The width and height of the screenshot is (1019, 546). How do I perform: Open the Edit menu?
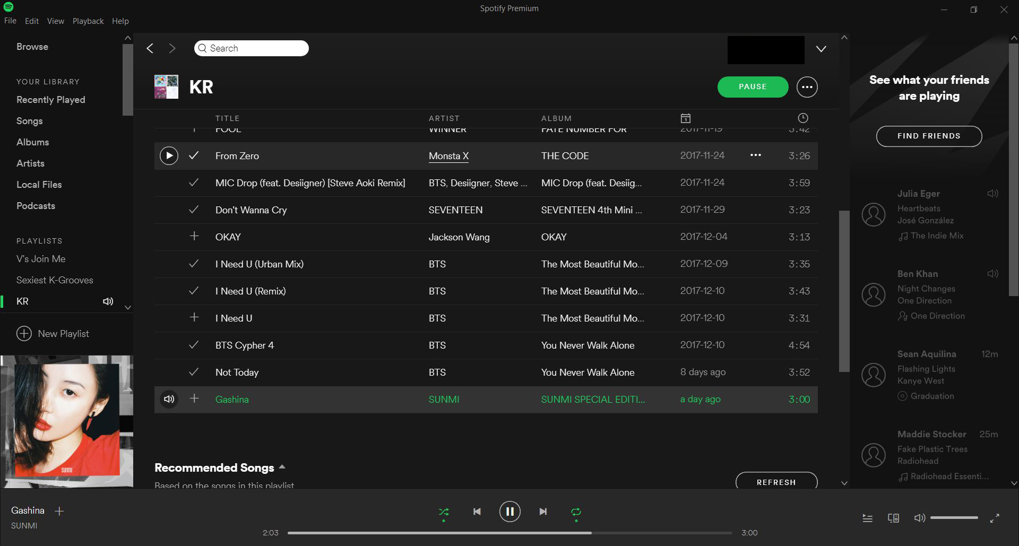[32, 21]
